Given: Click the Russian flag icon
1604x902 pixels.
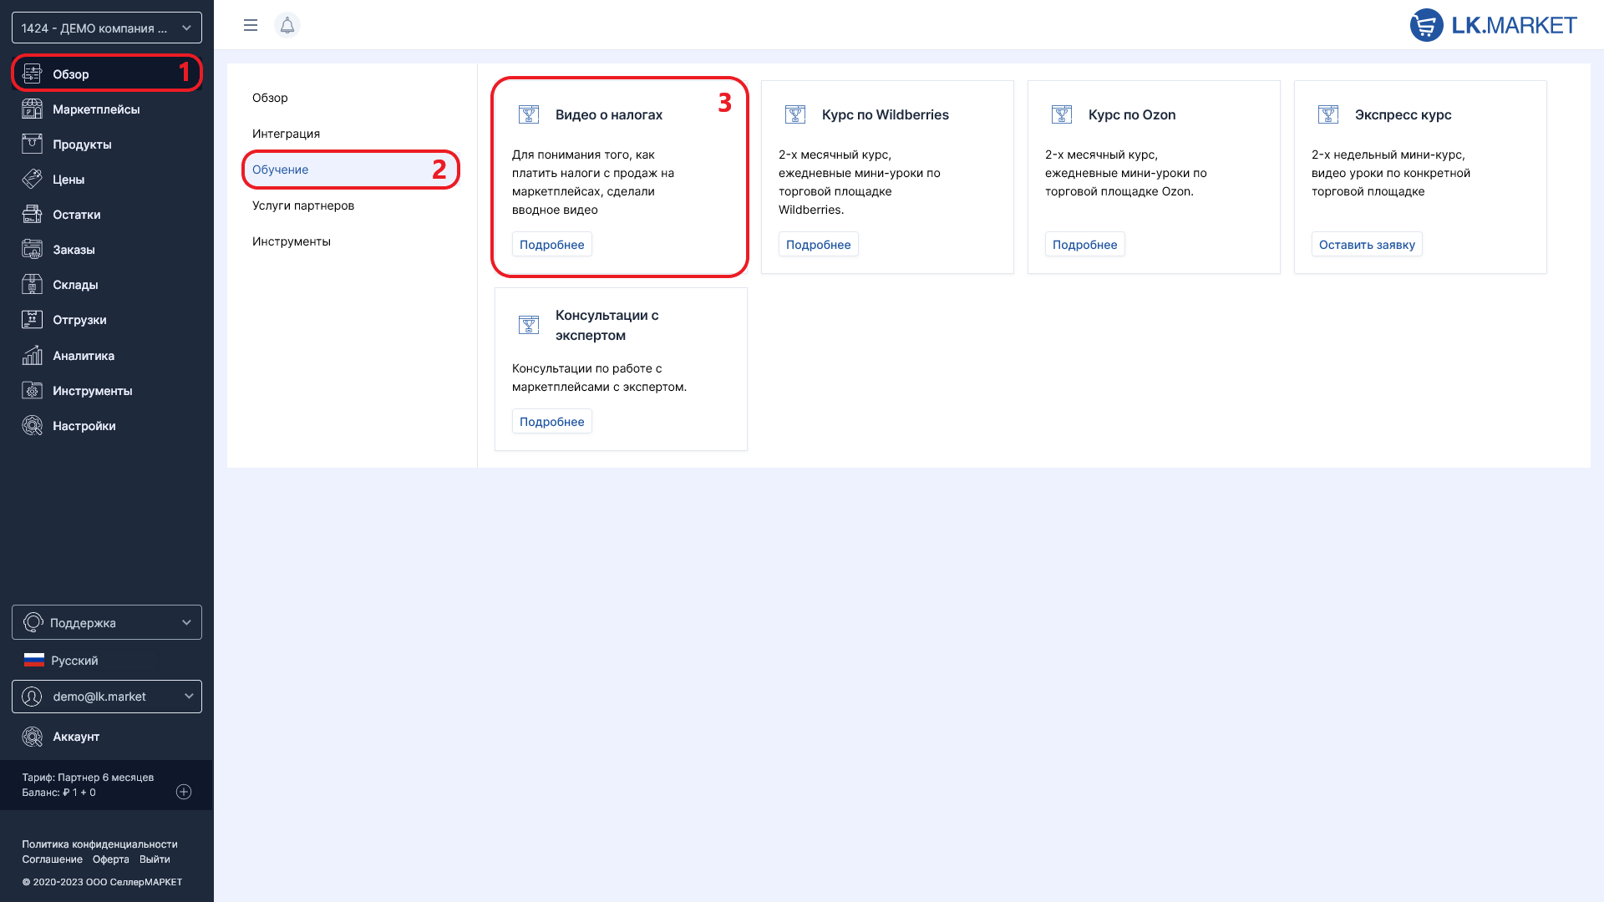Looking at the screenshot, I should click(33, 660).
